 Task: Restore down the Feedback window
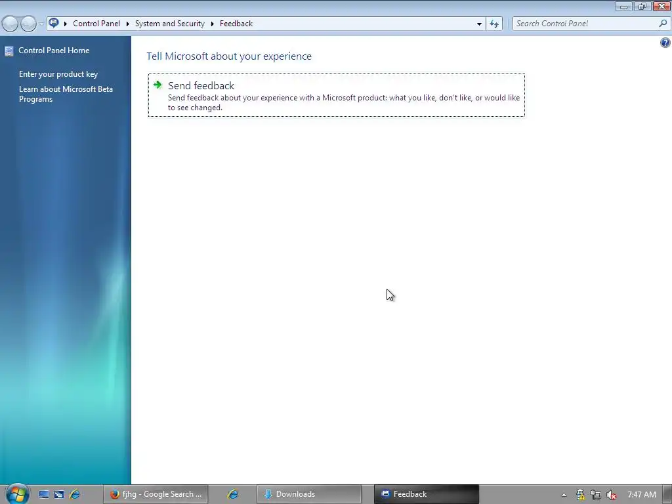point(642,7)
